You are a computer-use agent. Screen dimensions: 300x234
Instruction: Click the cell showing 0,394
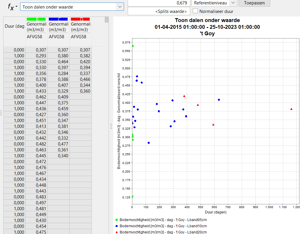[x=80, y=68]
